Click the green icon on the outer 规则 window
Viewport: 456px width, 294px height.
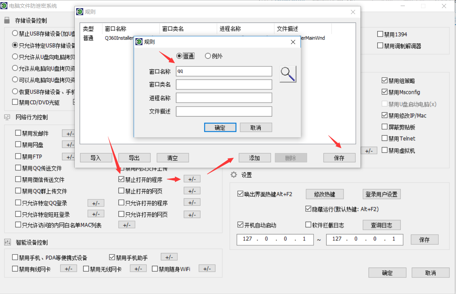tap(79, 12)
